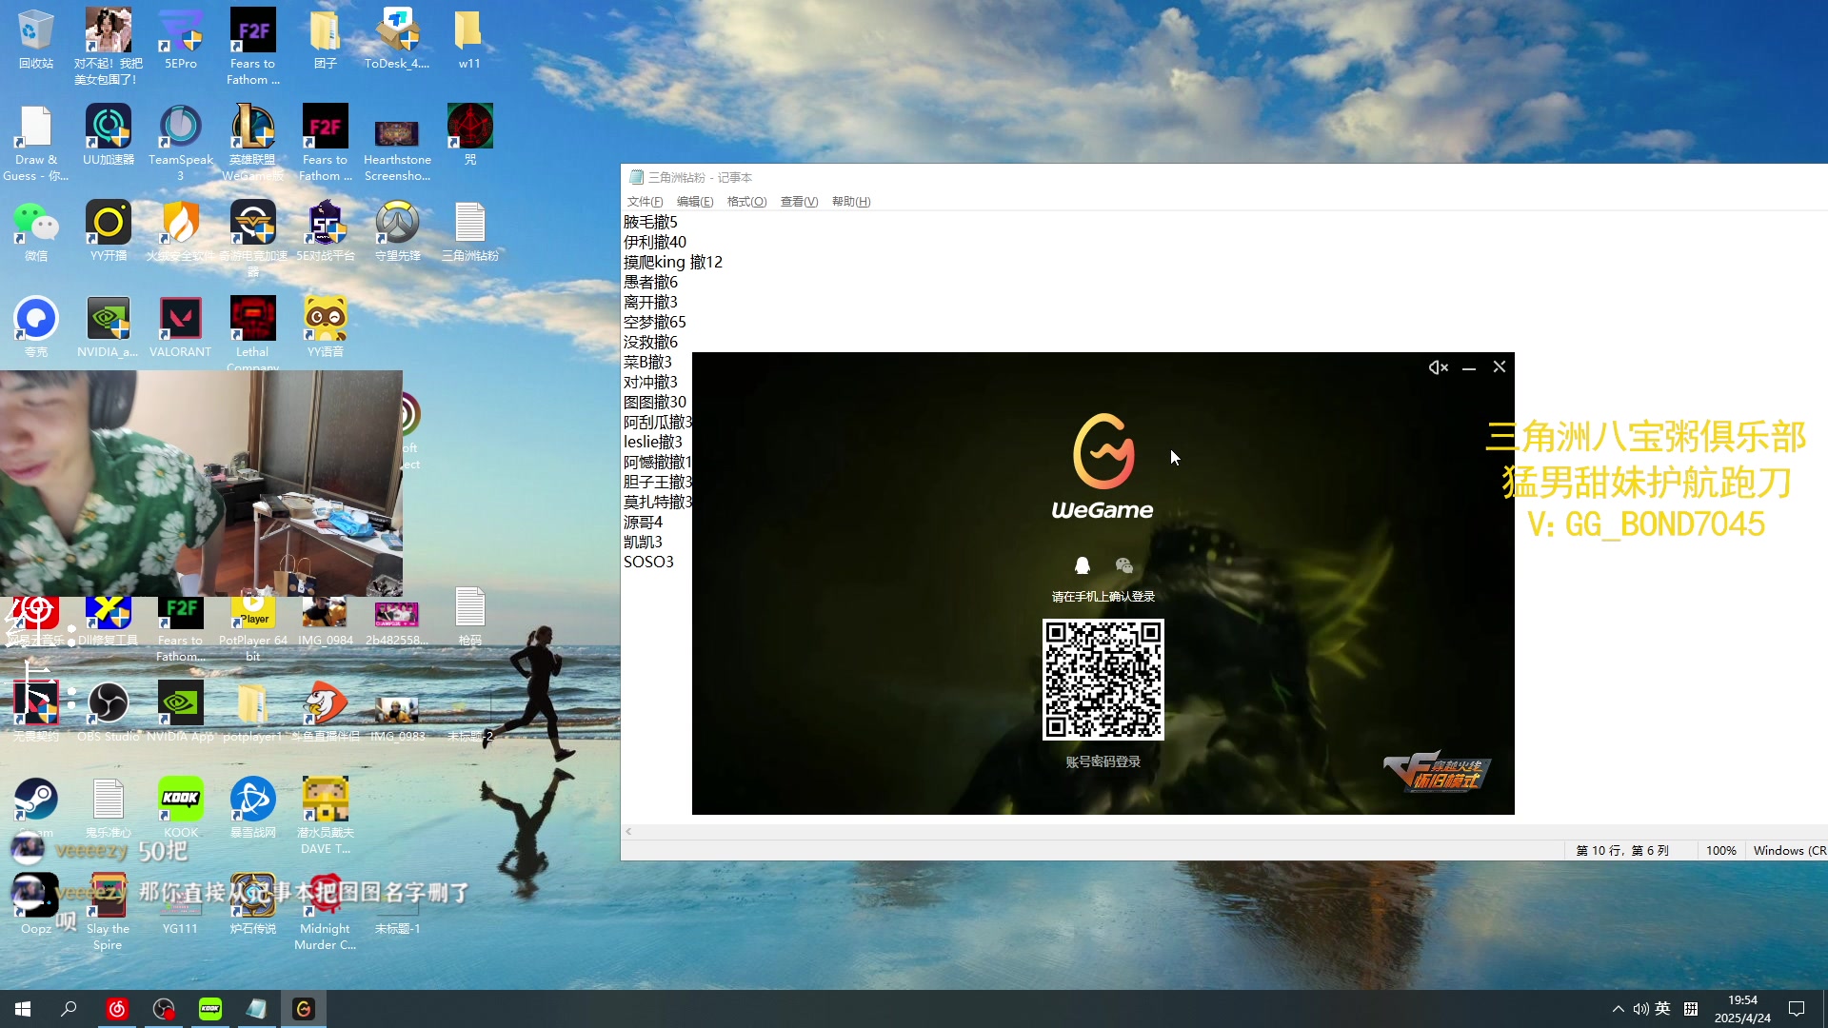
Task: Launch TeamSpeak 3 from desktop
Action: click(181, 143)
